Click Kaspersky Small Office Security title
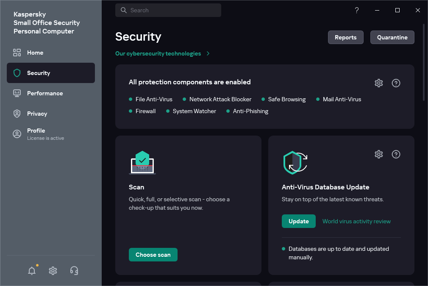This screenshot has width=428, height=286. [47, 22]
